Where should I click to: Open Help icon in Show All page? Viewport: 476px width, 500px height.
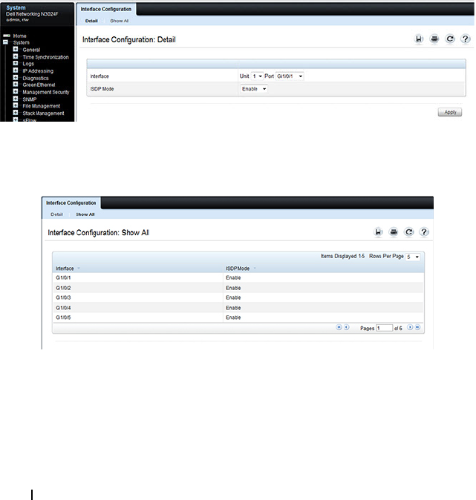point(424,231)
